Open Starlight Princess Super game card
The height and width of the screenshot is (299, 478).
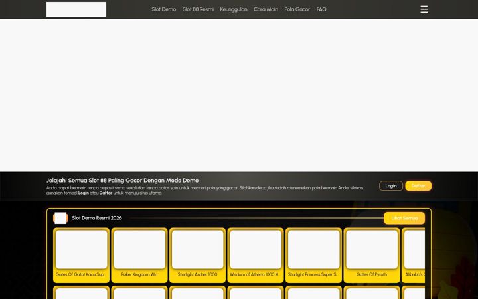coord(313,255)
